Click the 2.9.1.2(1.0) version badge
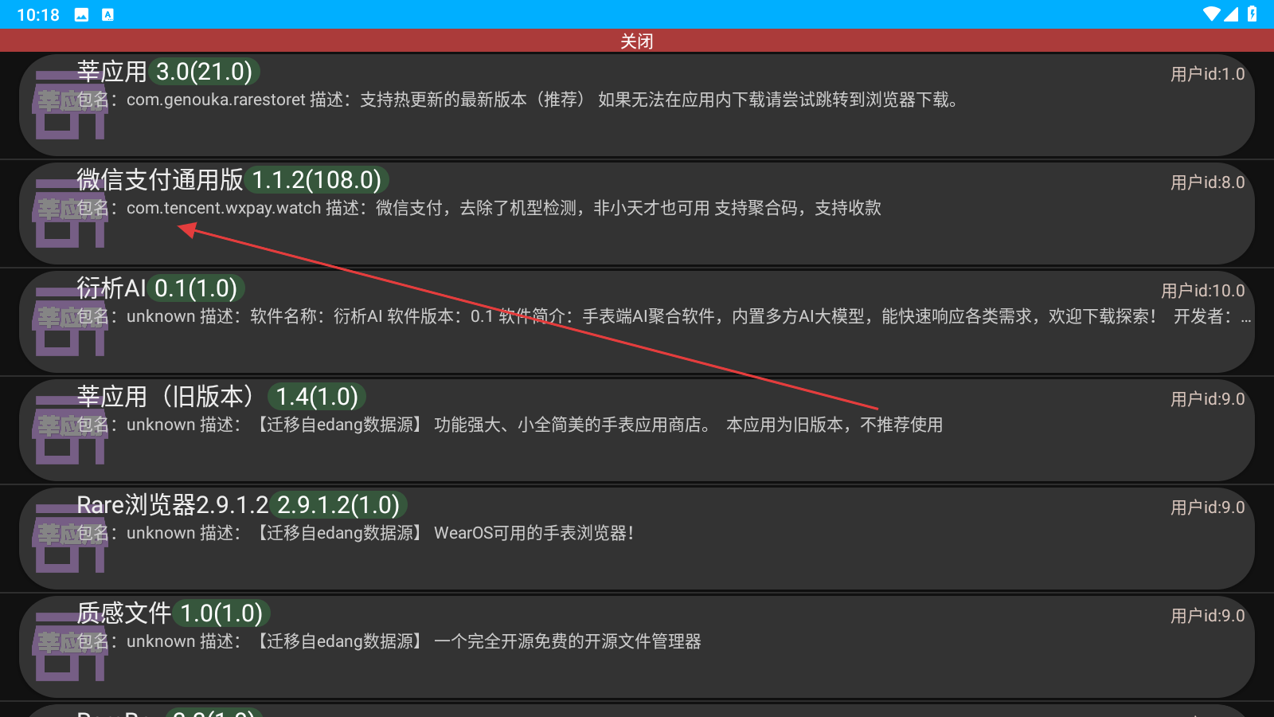Image resolution: width=1274 pixels, height=717 pixels. point(338,505)
